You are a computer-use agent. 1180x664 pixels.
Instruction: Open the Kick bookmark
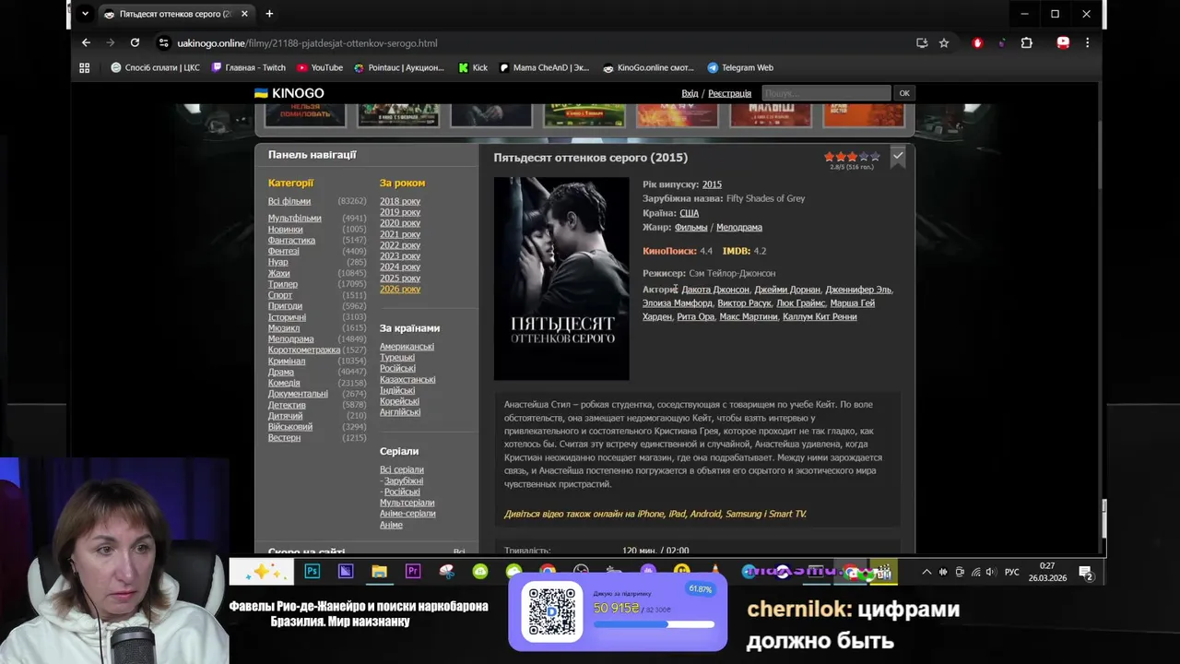(473, 67)
